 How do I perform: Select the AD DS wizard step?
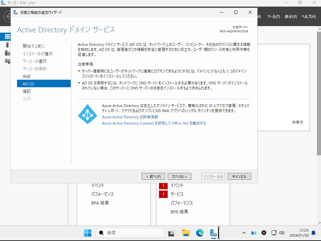pos(44,84)
